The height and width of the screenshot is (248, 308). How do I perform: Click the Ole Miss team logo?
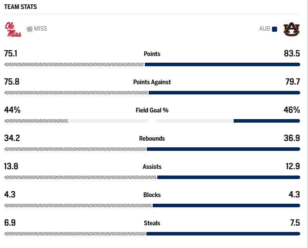pos(13,29)
